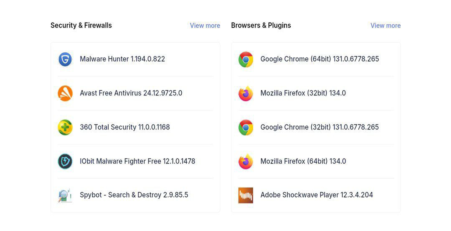Open 360 Total Security 11.0.0.1168 entry
Viewport: 451px width, 231px height.
pos(125,127)
